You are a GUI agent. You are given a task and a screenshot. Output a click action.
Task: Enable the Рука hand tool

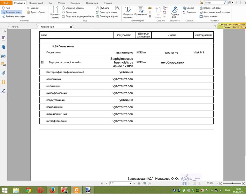pos(6,8)
